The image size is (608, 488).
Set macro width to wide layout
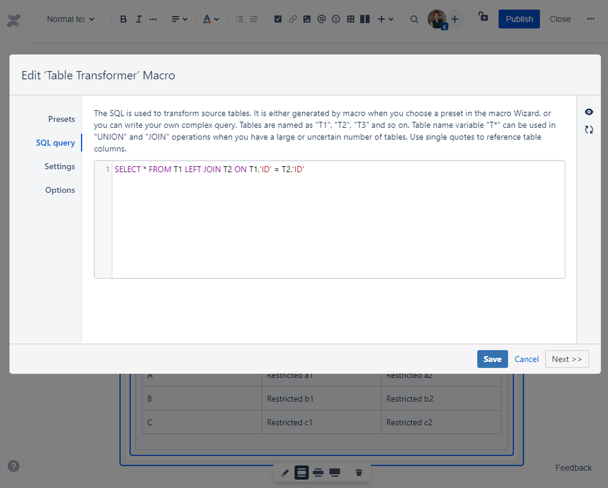pyautogui.click(x=318, y=473)
